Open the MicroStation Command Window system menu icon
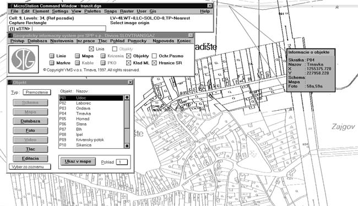 10,6
